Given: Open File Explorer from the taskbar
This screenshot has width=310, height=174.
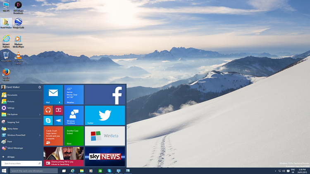Looking at the screenshot, I should [82, 171].
